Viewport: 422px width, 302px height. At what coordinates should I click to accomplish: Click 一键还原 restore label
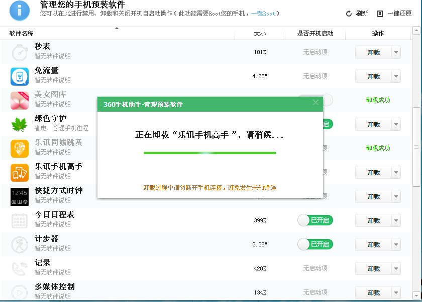point(400,14)
